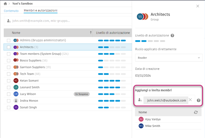Clear john.welch@autodesk.com with the X icon

[x=190, y=100]
